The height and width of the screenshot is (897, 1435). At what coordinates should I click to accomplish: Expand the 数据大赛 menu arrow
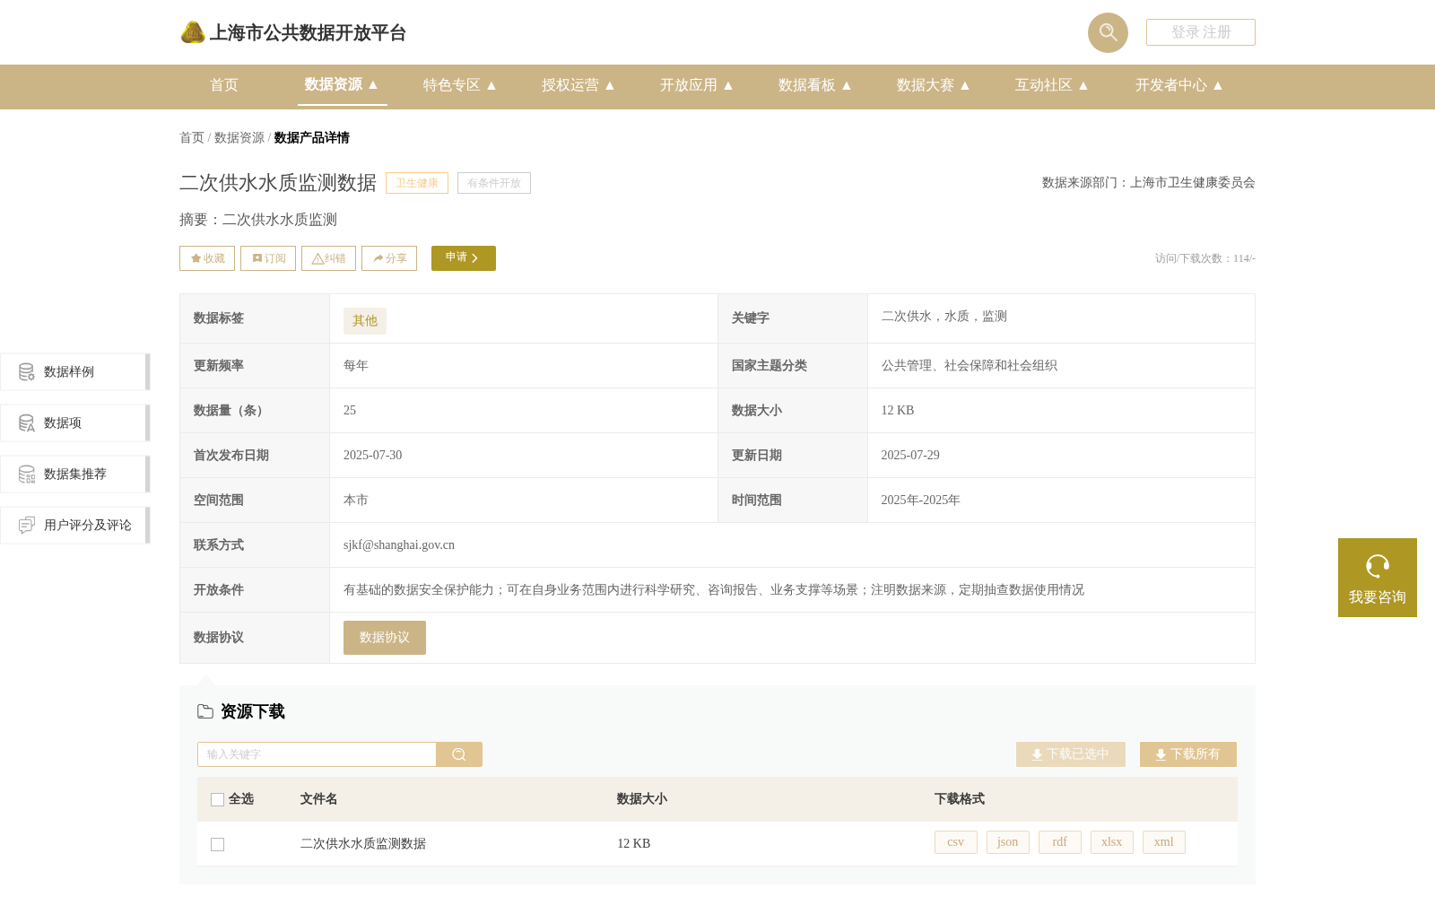coord(965,85)
